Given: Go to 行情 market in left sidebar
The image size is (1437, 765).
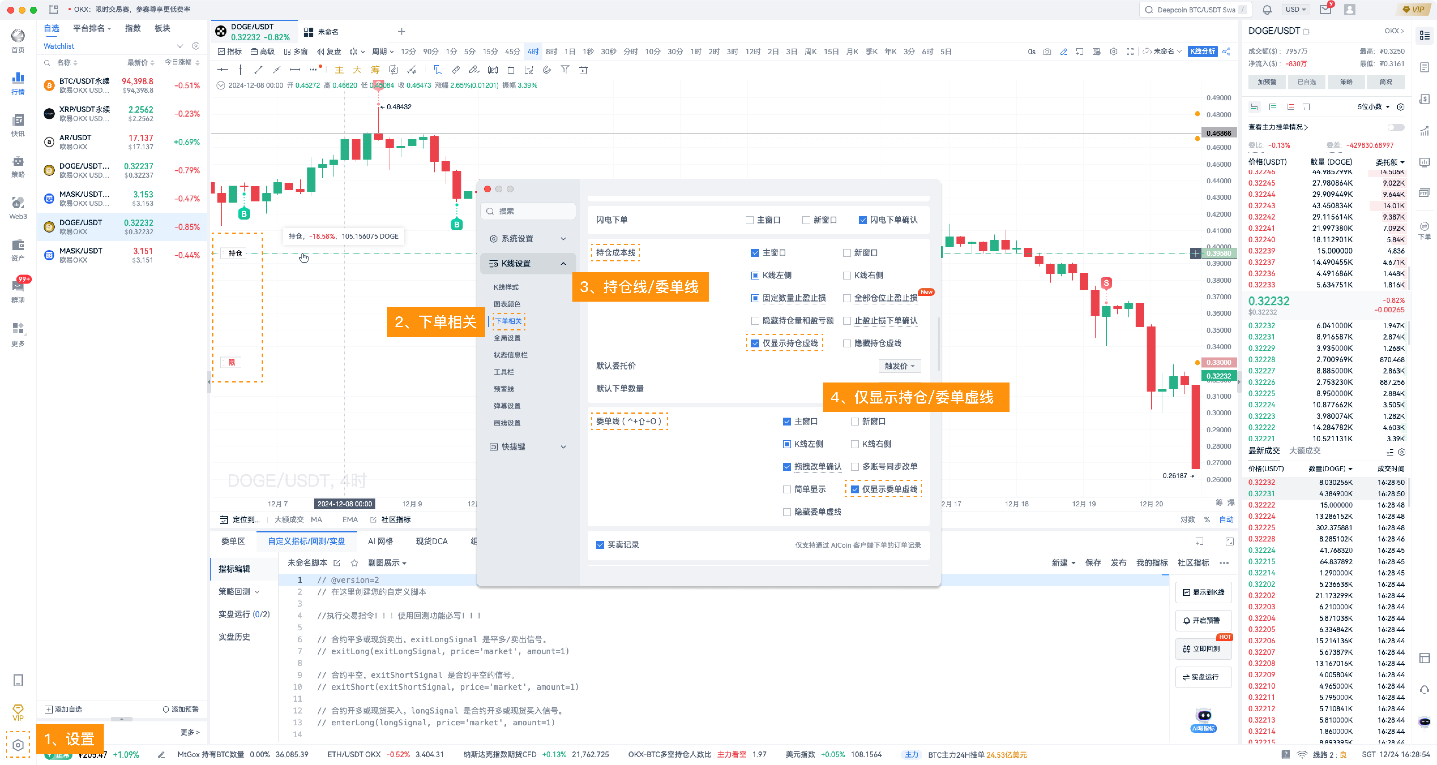Looking at the screenshot, I should tap(18, 83).
